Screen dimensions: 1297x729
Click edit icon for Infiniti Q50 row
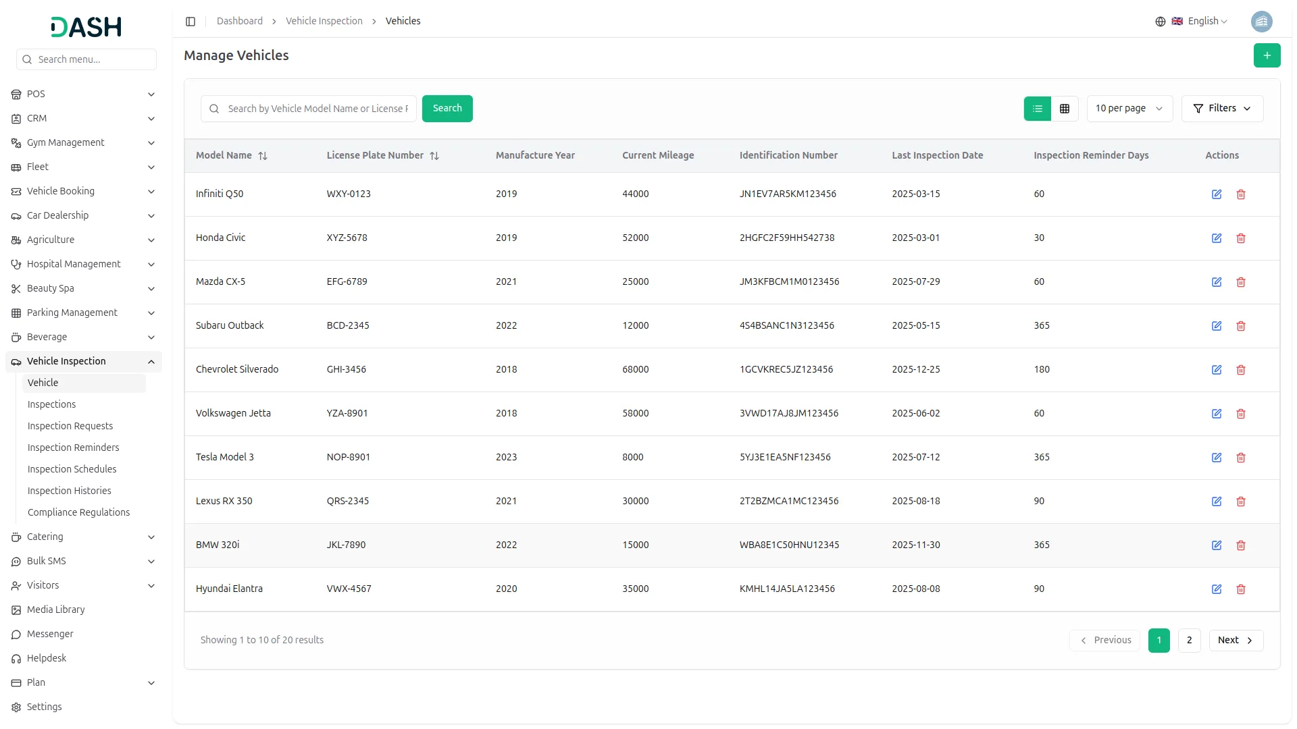point(1216,194)
